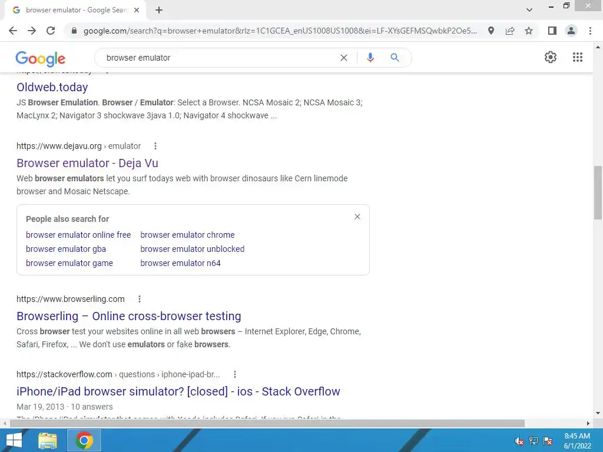This screenshot has height=452, width=603.
Task: Search browser emulator online free
Action: 78,235
